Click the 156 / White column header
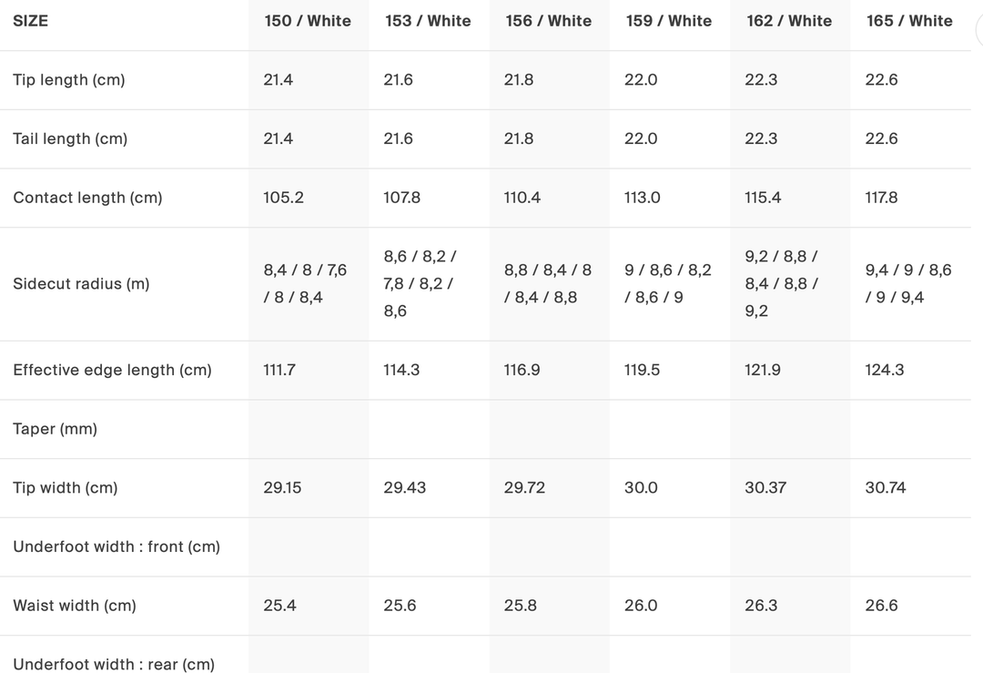The height and width of the screenshot is (673, 983). point(548,21)
